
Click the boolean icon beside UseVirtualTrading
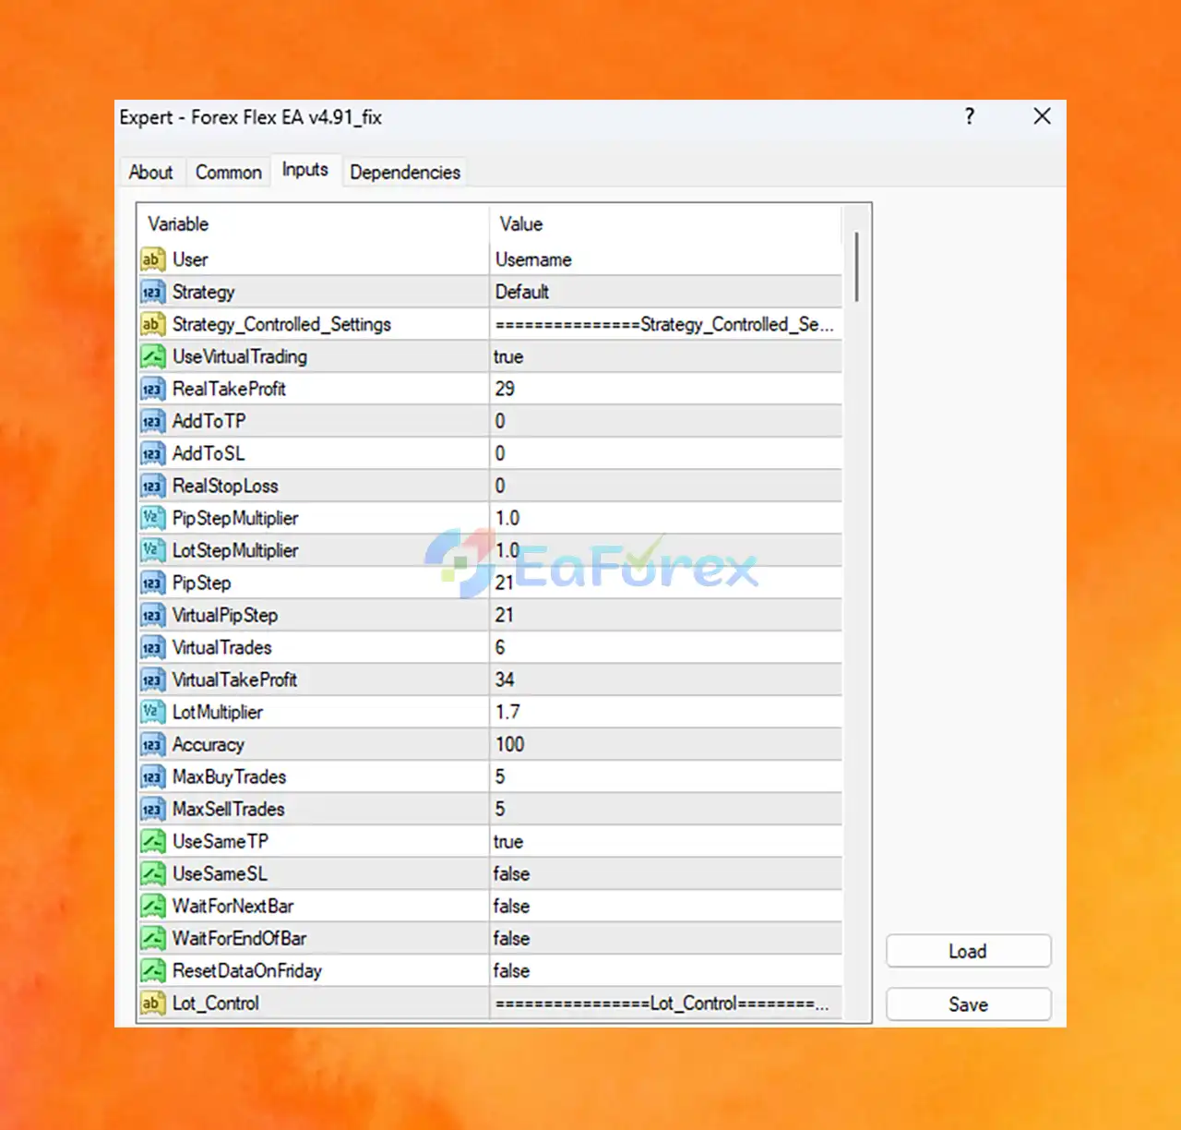point(152,356)
